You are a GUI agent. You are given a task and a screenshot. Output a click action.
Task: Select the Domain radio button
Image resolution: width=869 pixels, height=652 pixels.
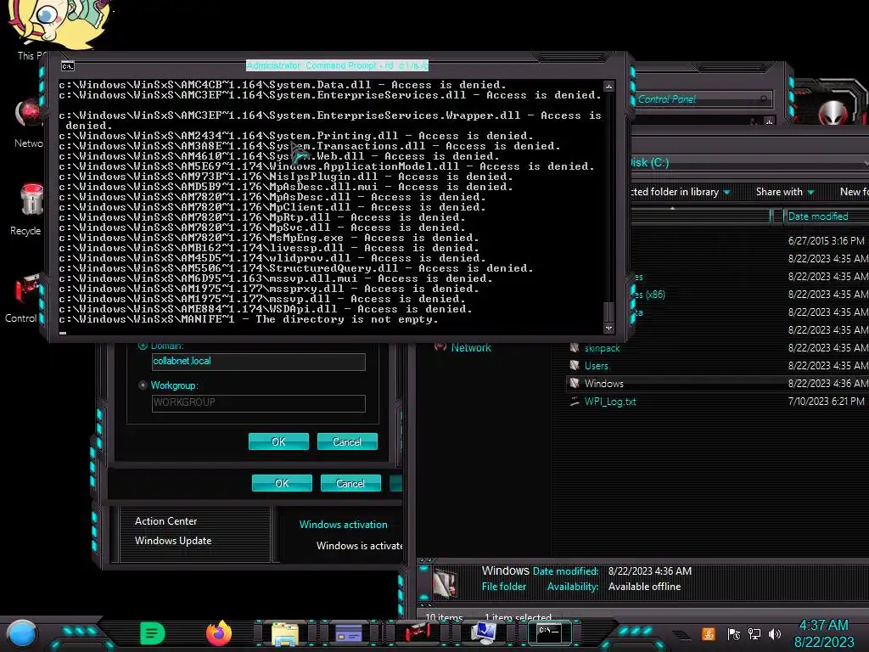point(143,346)
